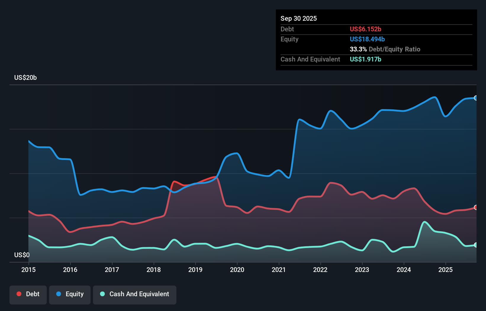Select the blue Equity endpoint marker on the chart
Screen dimensions: 486x311
click(476, 98)
